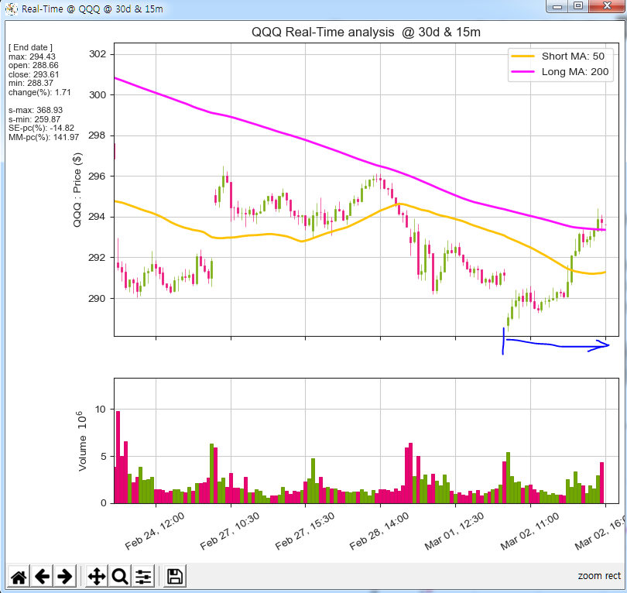Click the 290 price tick label
The image size is (627, 593).
(x=98, y=298)
